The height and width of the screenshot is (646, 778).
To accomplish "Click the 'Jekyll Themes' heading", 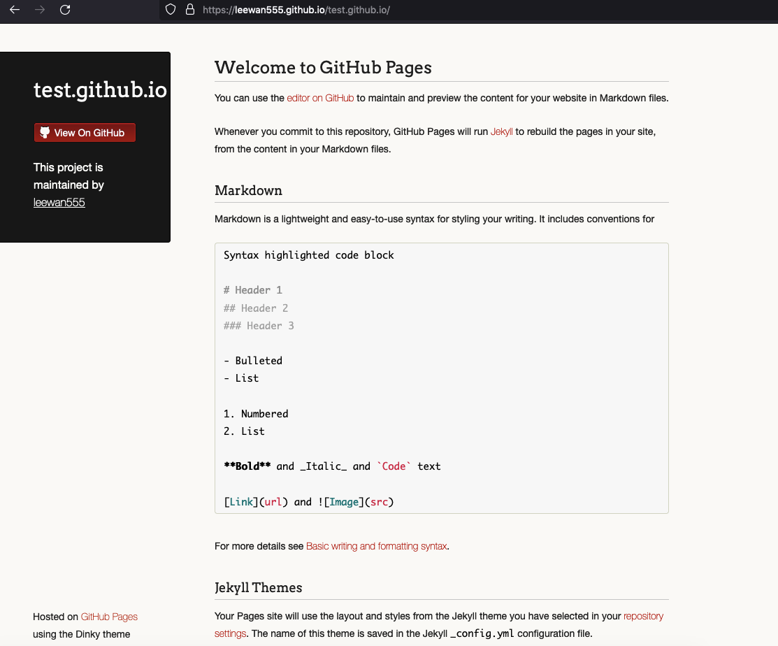I will [259, 587].
